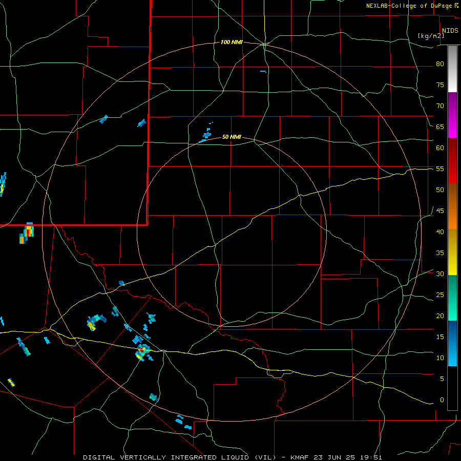Click the green-teal segment of color bar

coord(452,298)
